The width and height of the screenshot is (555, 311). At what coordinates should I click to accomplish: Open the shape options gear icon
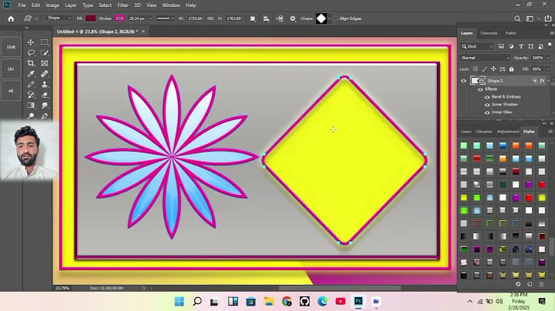click(x=293, y=18)
